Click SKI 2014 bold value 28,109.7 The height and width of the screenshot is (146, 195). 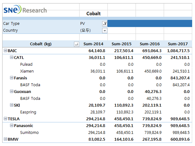[x=97, y=105]
